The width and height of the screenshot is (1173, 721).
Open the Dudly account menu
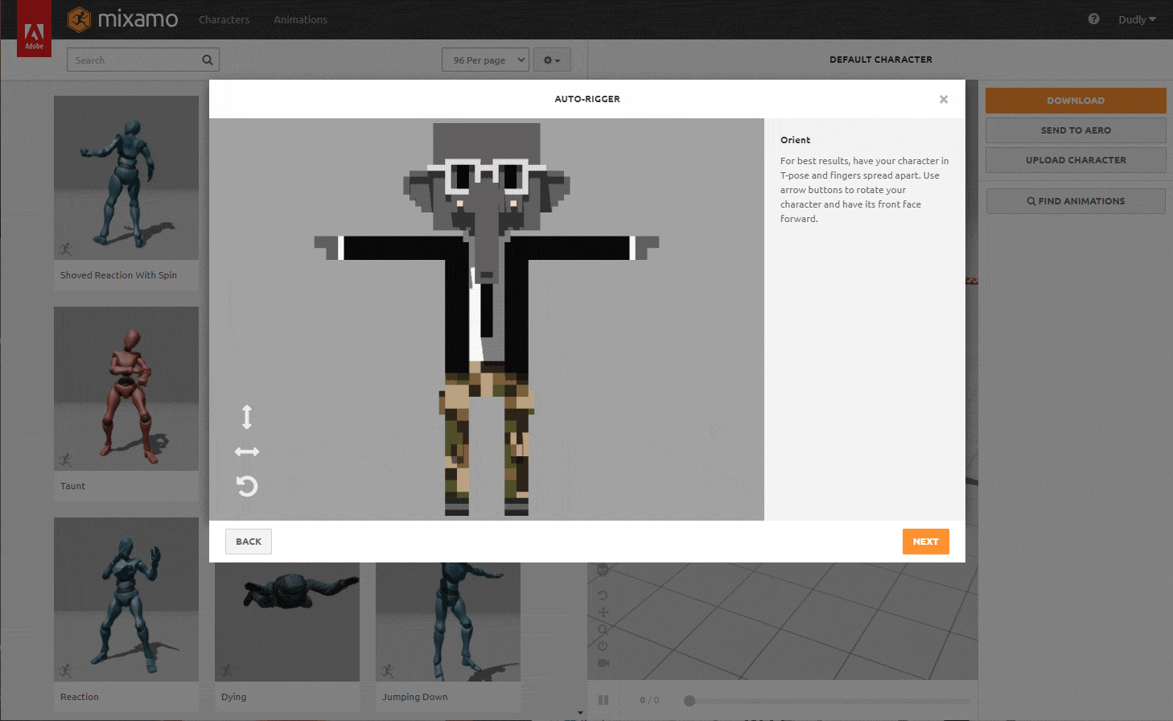1137,19
